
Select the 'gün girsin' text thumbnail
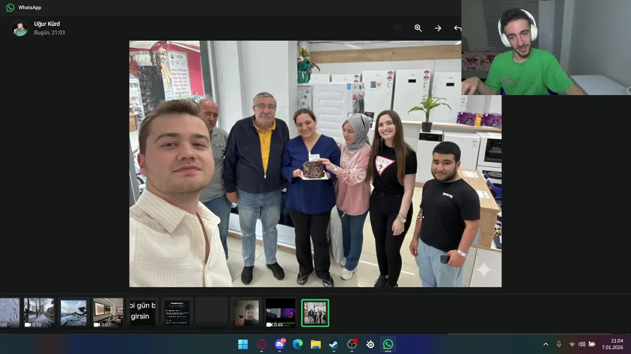pos(142,313)
